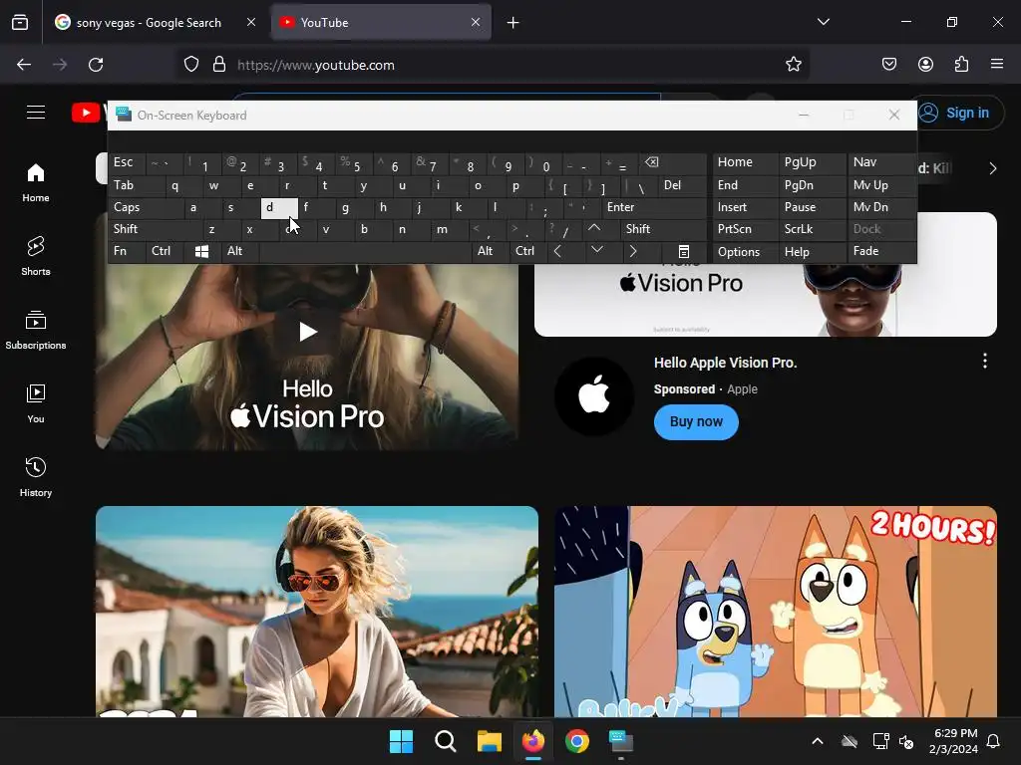Viewport: 1021px width, 765px height.
Task: Open the Firefox account icon
Action: (x=925, y=65)
